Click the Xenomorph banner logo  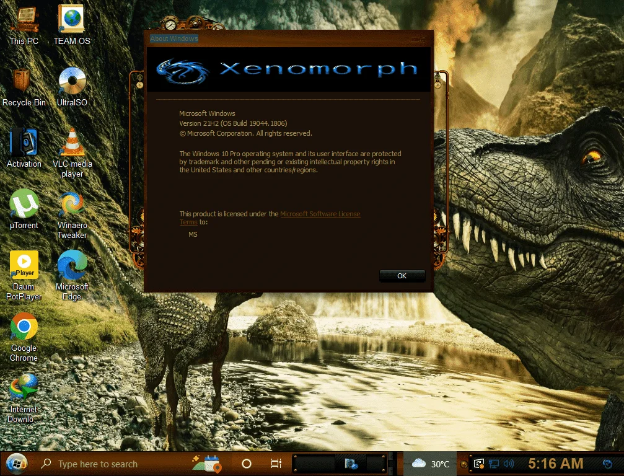[x=288, y=70]
